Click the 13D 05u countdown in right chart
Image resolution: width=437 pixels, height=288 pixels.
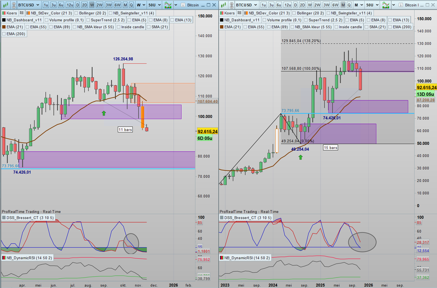point(425,94)
